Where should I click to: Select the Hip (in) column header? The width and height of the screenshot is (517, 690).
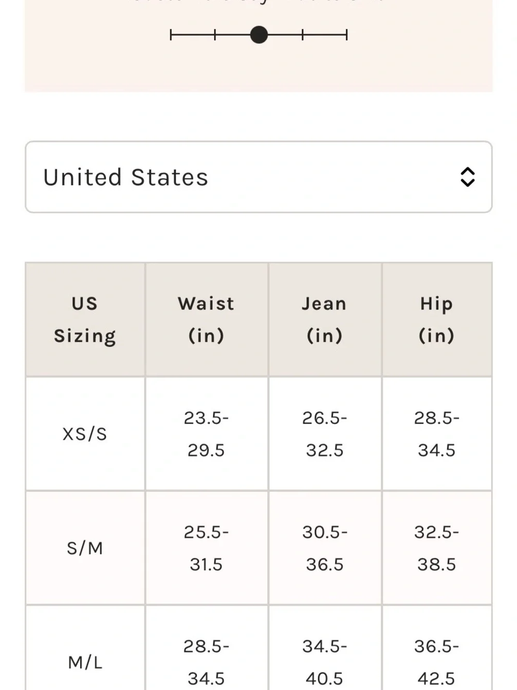(x=437, y=319)
